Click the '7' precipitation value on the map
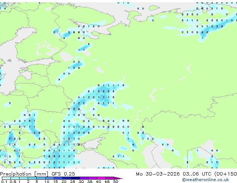Viewport: 237px width, 183px height. (x=10, y=139)
